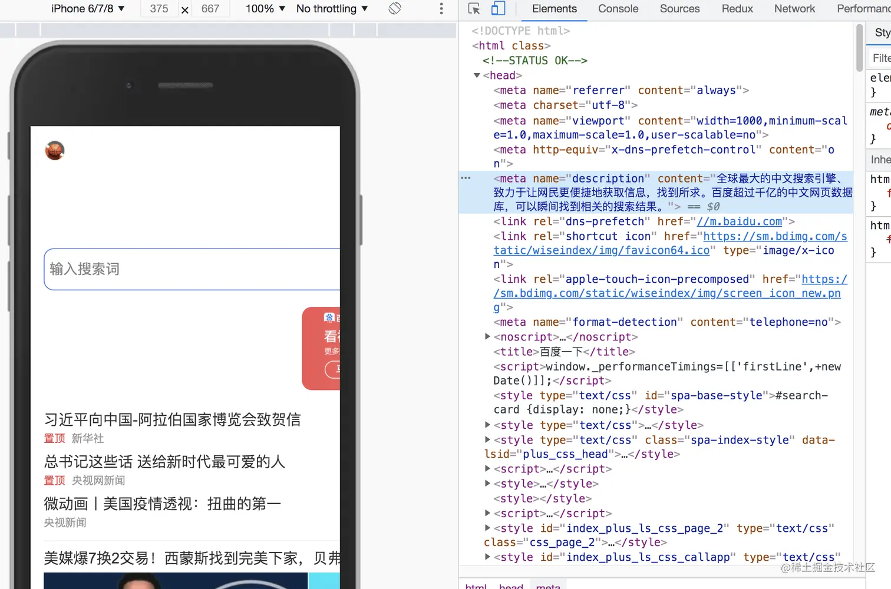Open the ellipsis actions beside the description meta node
This screenshot has width=891, height=589.
tap(466, 178)
